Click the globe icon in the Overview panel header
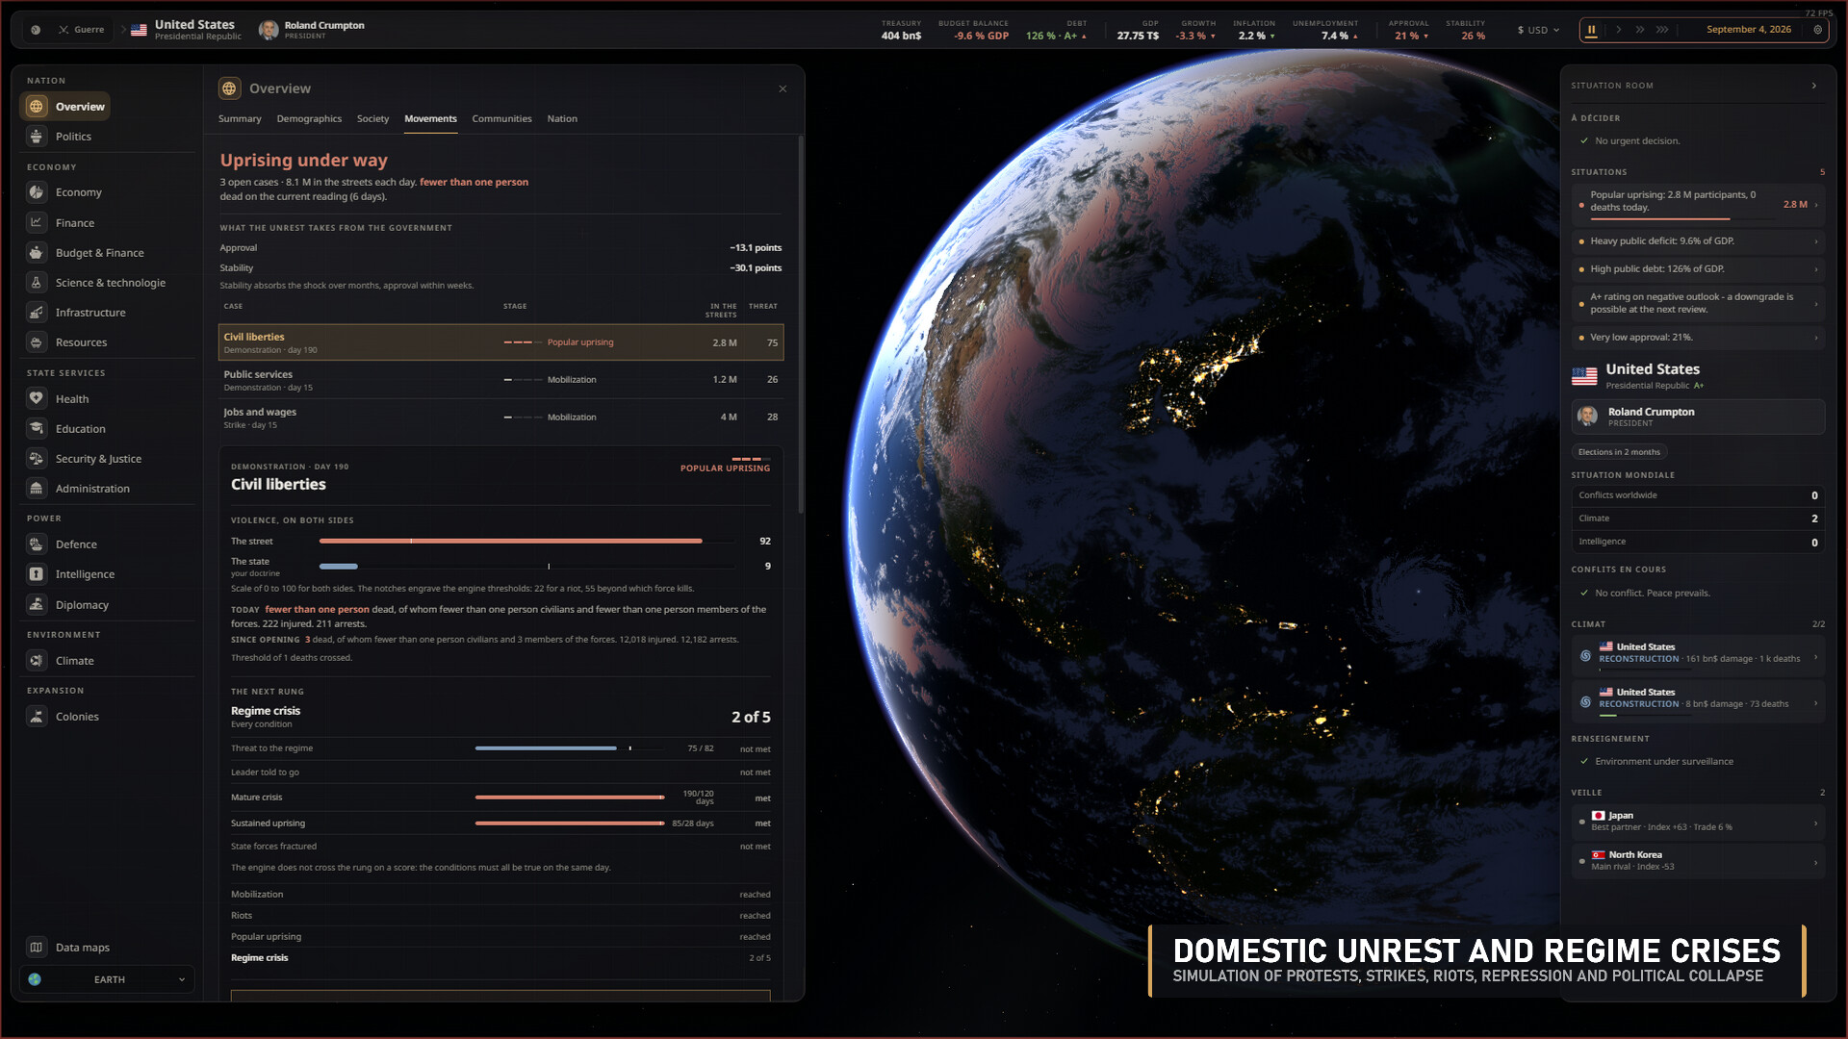The width and height of the screenshot is (1848, 1039). pyautogui.click(x=229, y=89)
